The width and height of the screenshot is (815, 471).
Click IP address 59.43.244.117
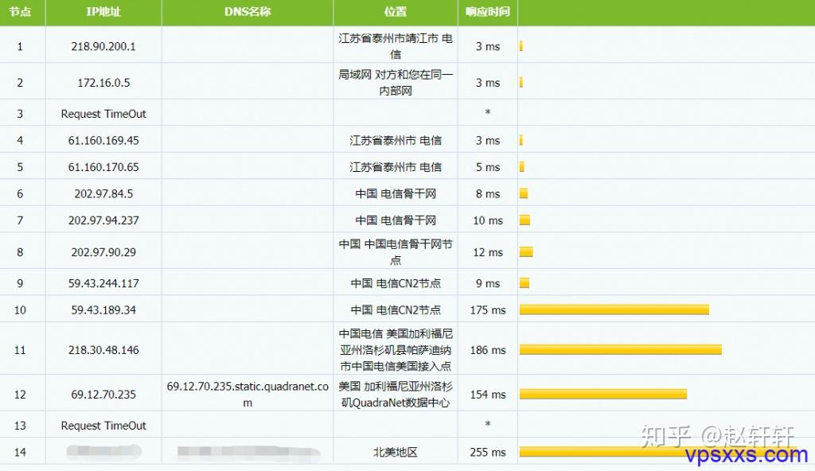[103, 282]
